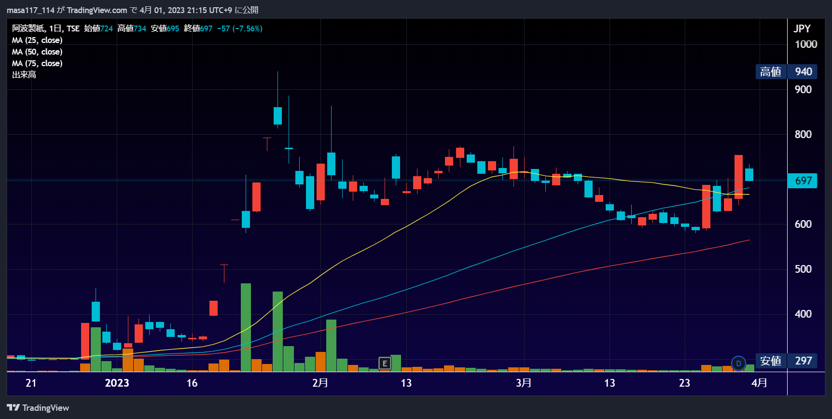Click the 安値 297 price label

click(787, 361)
